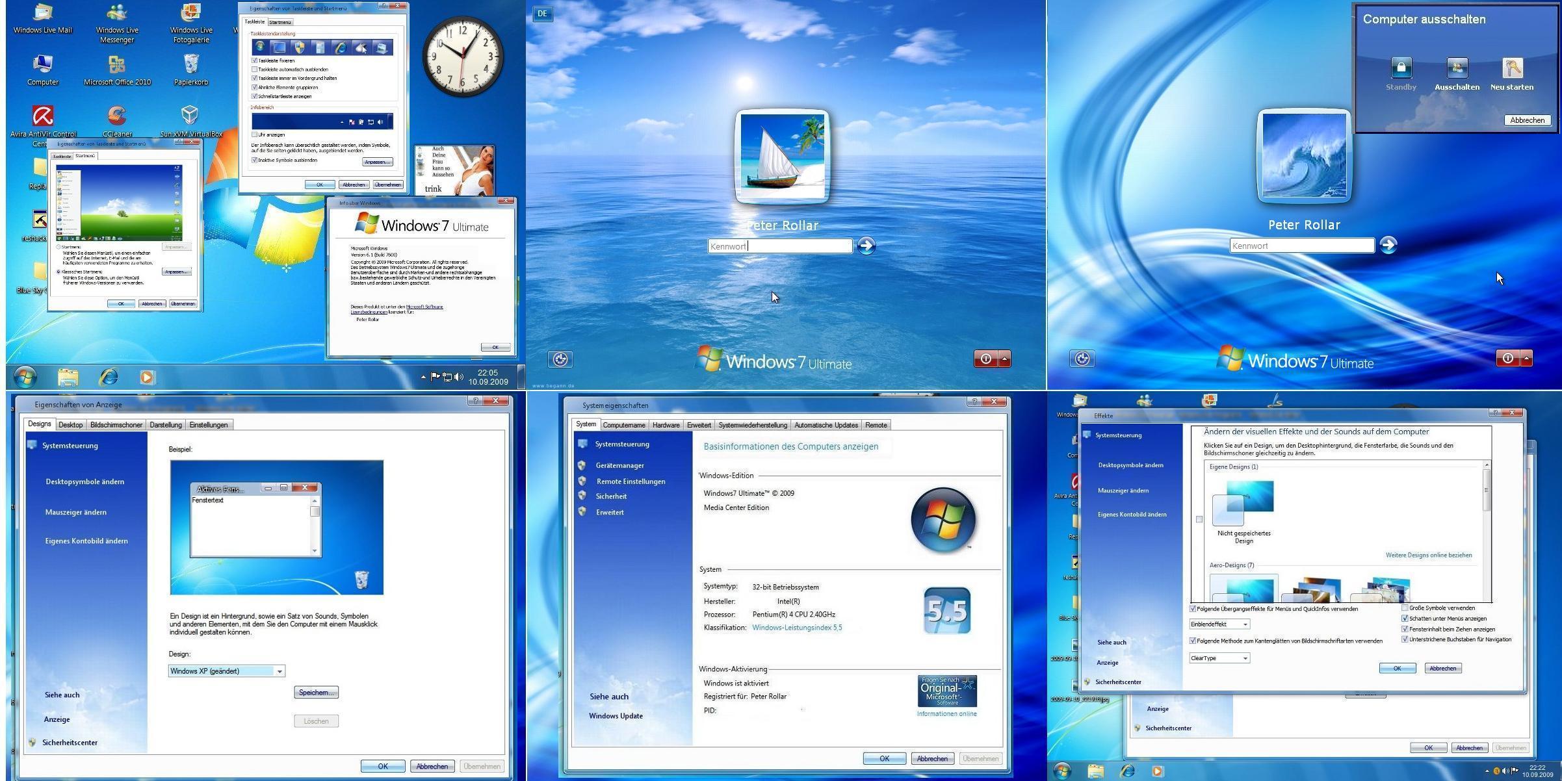Open Gerätemanager in the Systemeigenschaften sidebar

619,465
